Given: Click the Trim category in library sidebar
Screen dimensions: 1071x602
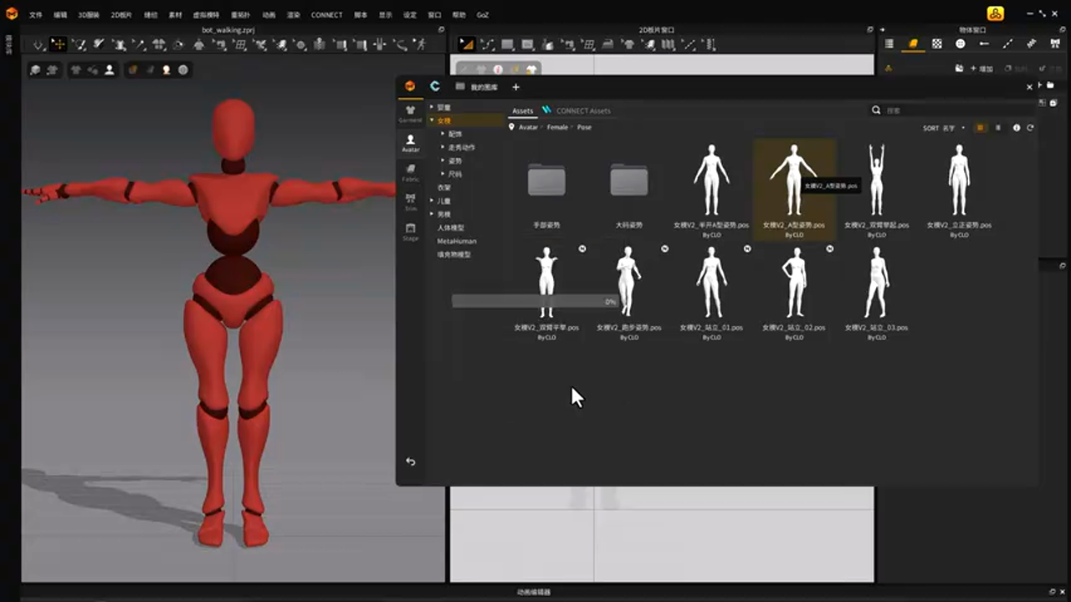Looking at the screenshot, I should (410, 201).
